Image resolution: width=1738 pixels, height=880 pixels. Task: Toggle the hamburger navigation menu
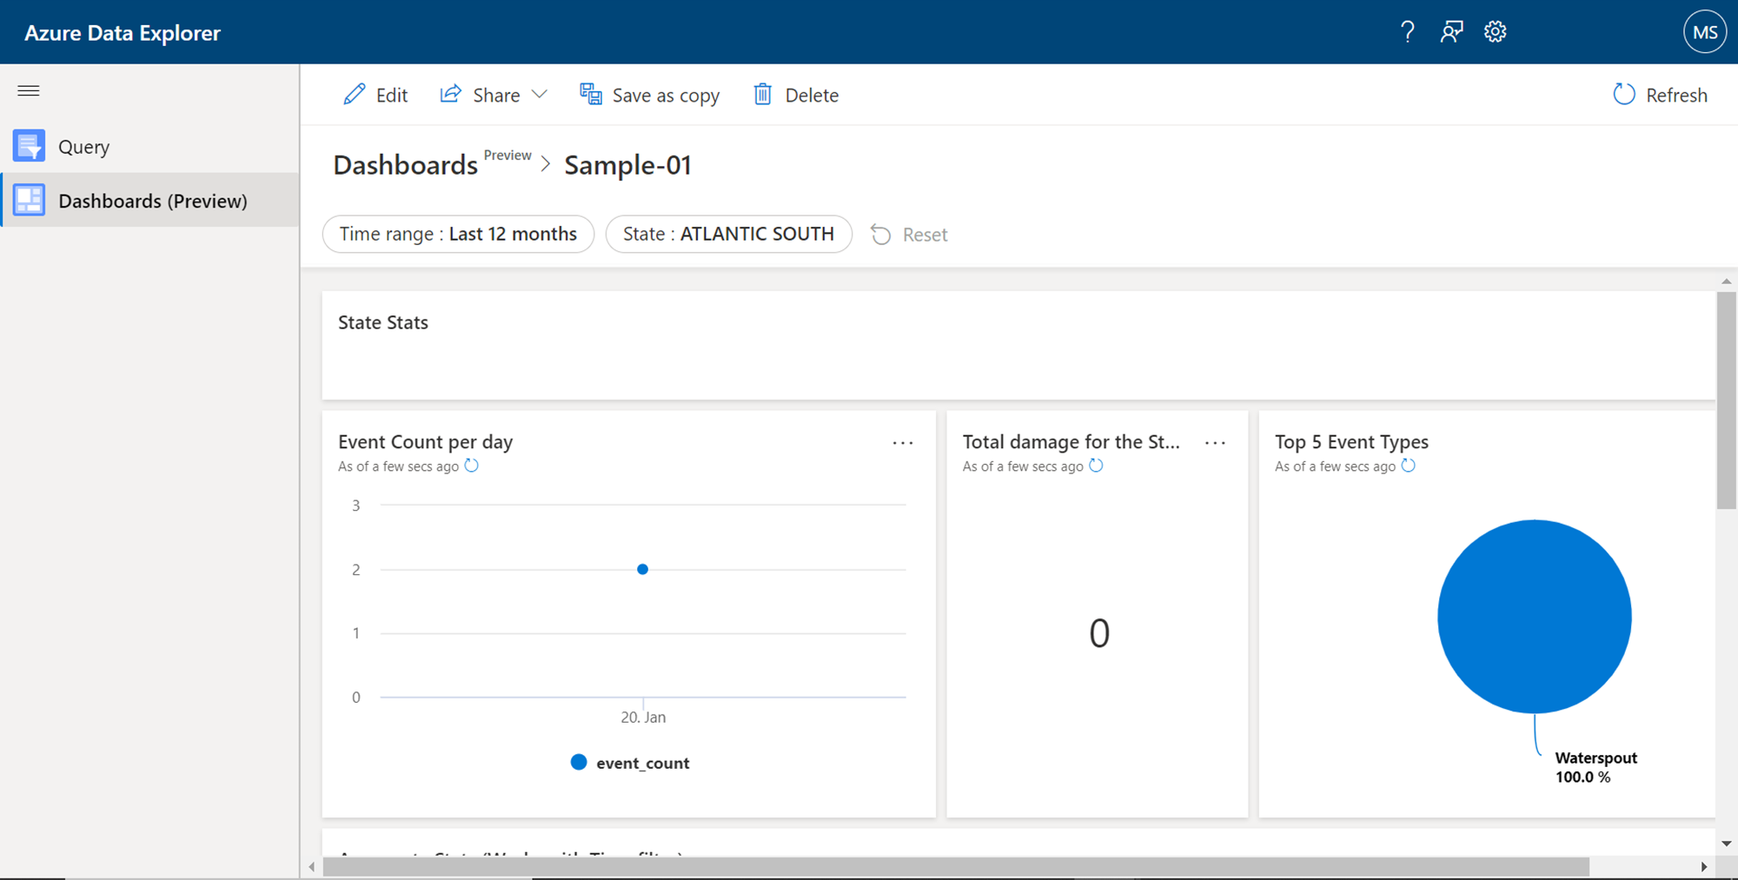tap(29, 90)
